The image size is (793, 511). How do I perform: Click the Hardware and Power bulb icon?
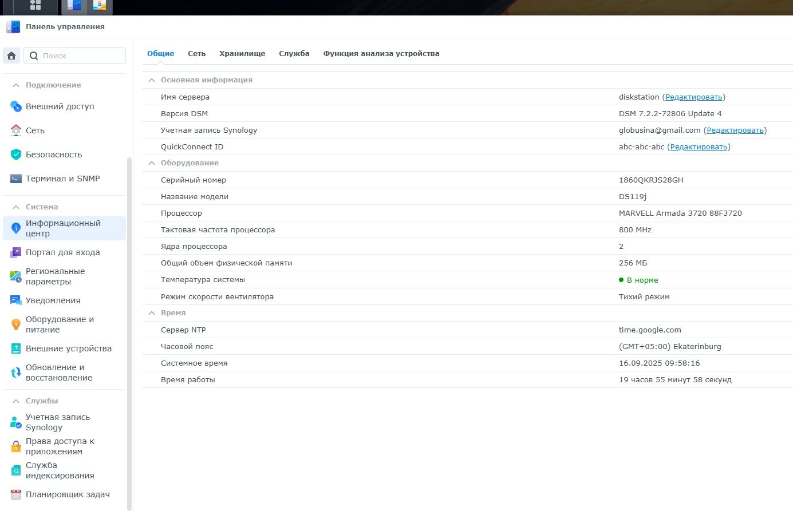16,324
